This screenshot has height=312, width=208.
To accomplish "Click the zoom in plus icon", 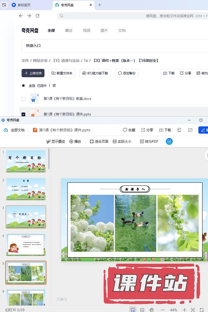I will coord(185,310).
